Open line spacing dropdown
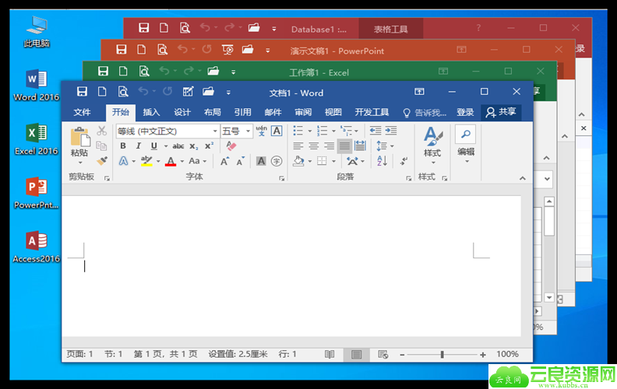 [385, 146]
